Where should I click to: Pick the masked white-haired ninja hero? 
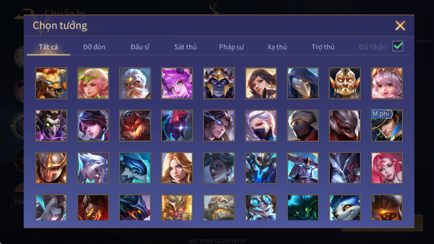click(x=261, y=126)
